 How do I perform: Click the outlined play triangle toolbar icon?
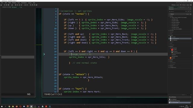pos(17,5)
